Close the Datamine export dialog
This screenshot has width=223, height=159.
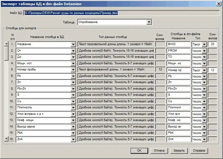[x=218, y=4]
